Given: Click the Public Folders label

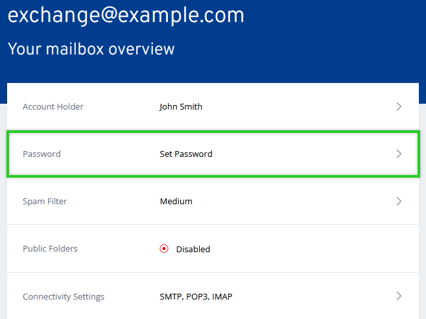Looking at the screenshot, I should point(51,249).
